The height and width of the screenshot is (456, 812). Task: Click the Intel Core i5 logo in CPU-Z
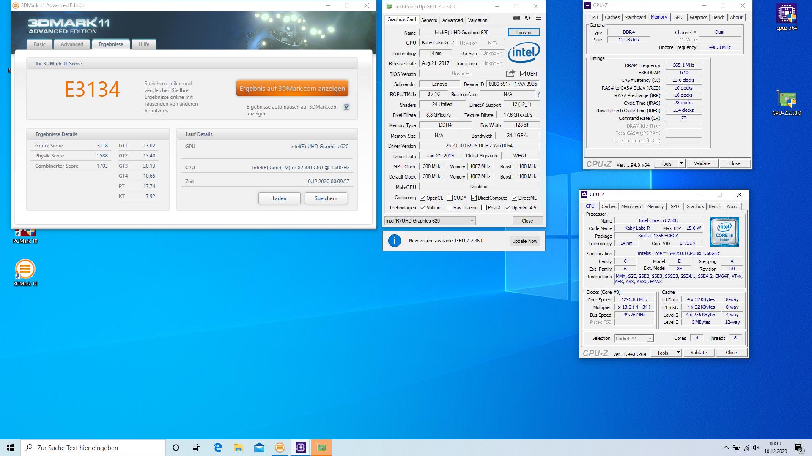click(x=724, y=231)
